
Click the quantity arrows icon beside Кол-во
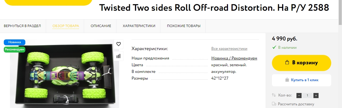tap(274, 95)
